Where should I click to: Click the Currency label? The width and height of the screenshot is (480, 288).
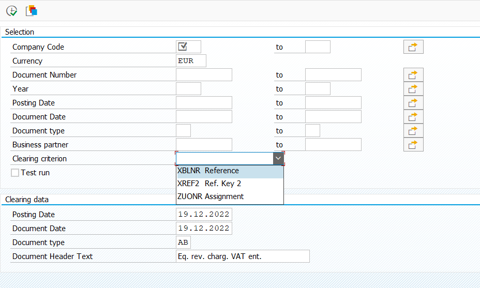click(27, 61)
